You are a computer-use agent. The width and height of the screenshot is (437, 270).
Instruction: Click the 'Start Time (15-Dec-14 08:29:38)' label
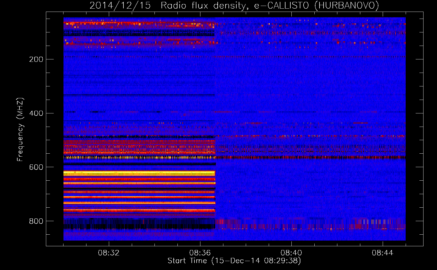[x=234, y=261]
